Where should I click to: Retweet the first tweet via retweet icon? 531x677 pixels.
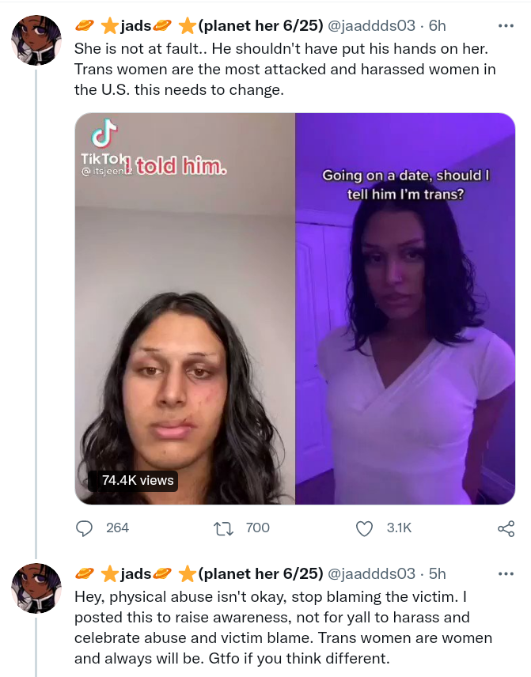pyautogui.click(x=223, y=528)
